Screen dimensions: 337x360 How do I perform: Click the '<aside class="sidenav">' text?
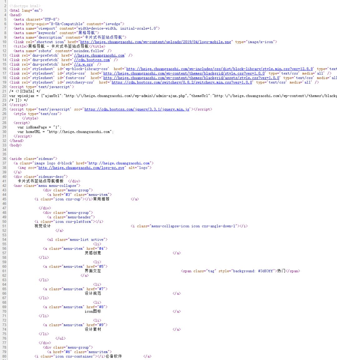(x=33, y=159)
